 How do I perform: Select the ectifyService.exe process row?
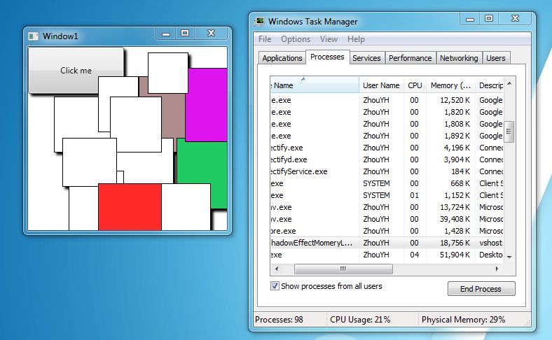tap(387, 171)
